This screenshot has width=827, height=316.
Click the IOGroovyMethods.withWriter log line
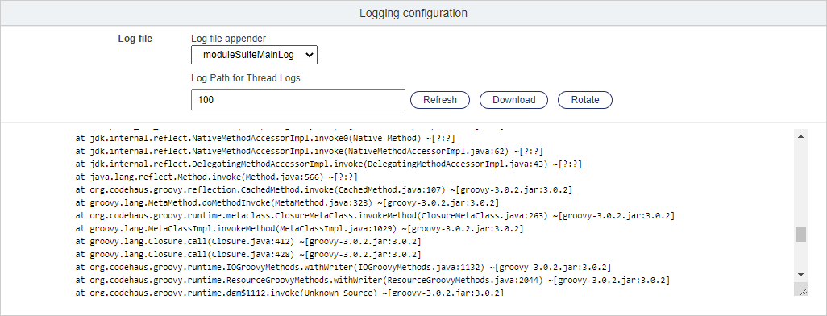click(x=343, y=267)
